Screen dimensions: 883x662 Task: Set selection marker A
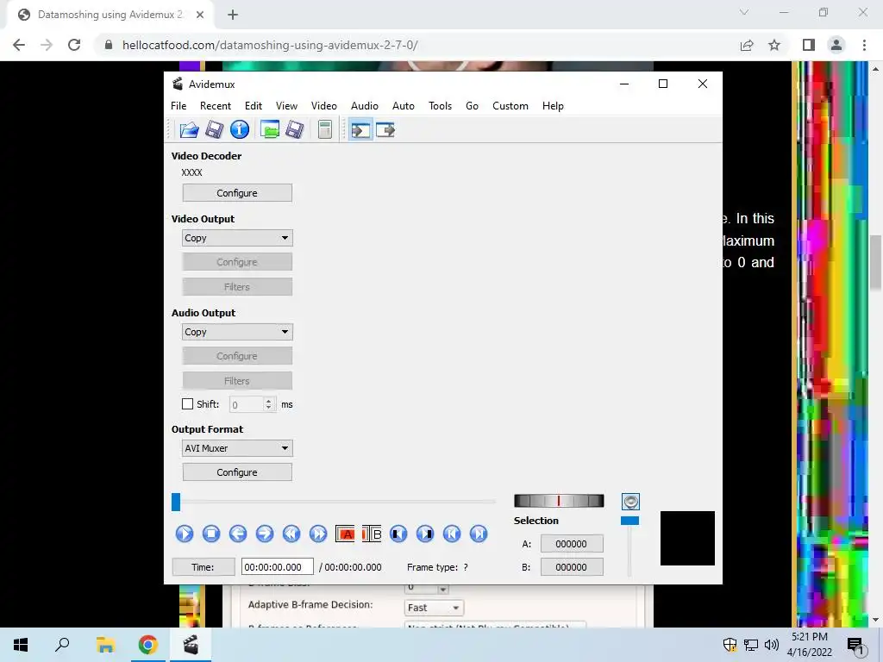point(345,534)
